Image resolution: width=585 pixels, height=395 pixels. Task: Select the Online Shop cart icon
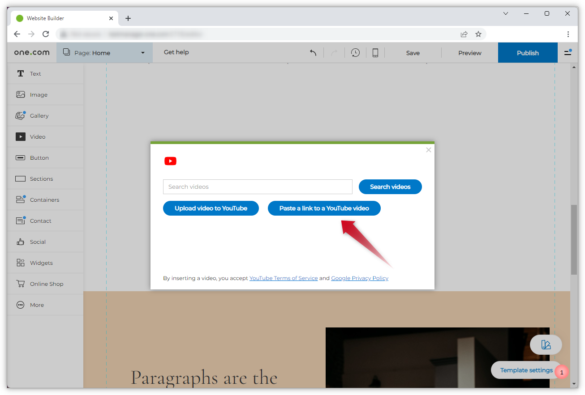click(x=21, y=284)
